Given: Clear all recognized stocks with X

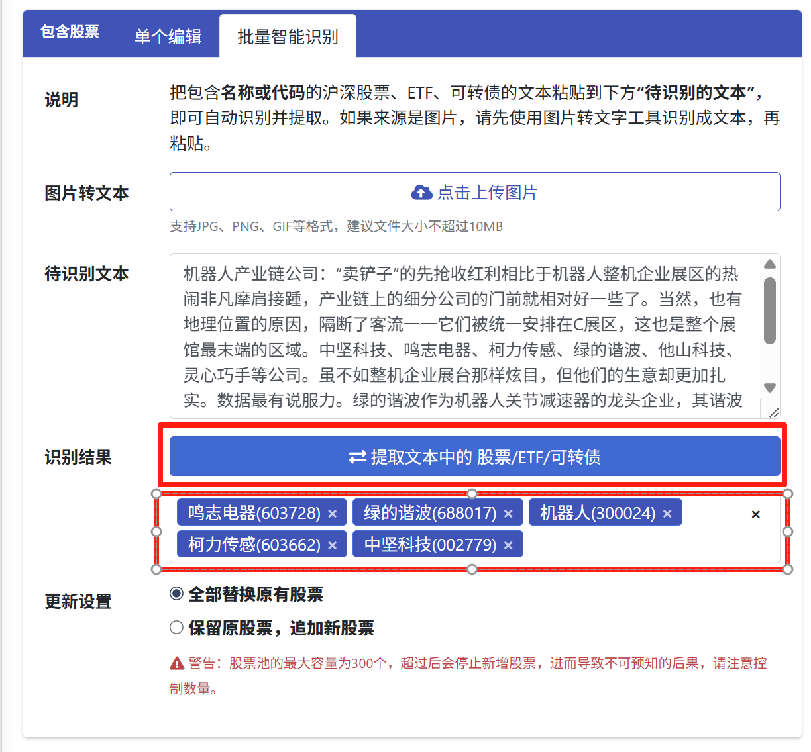Looking at the screenshot, I should point(755,514).
